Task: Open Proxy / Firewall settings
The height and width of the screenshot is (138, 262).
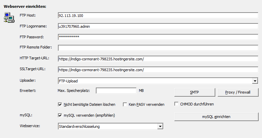Action: (238, 92)
